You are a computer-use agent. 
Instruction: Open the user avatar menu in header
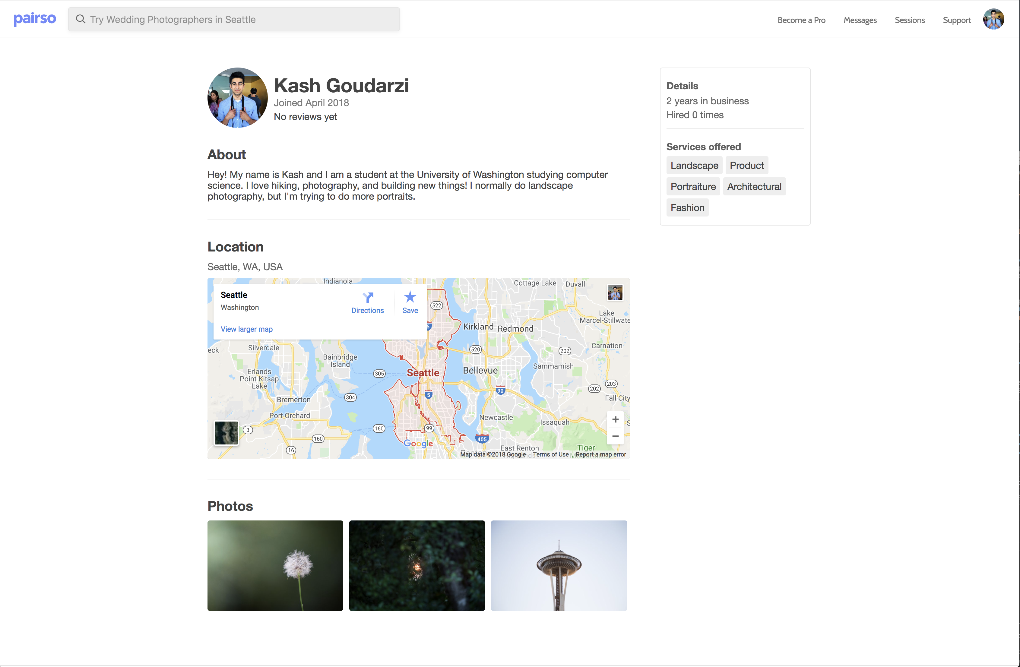pyautogui.click(x=993, y=20)
